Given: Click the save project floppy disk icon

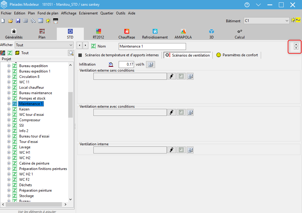Looking at the screenshot, I should point(18,21).
